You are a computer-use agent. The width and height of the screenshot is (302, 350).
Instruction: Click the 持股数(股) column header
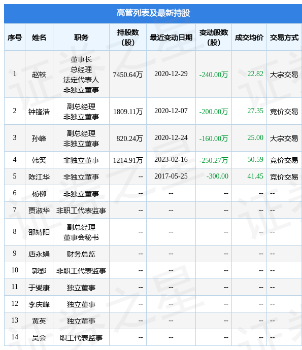tap(128, 37)
